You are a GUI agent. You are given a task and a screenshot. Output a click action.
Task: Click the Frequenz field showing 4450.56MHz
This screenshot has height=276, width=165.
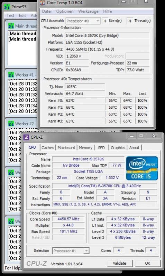pos(107,49)
